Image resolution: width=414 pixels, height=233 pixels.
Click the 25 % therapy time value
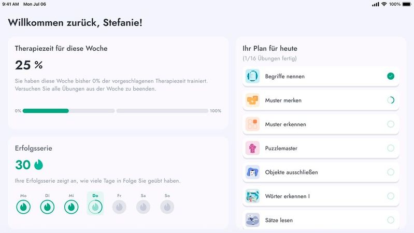[x=29, y=65]
